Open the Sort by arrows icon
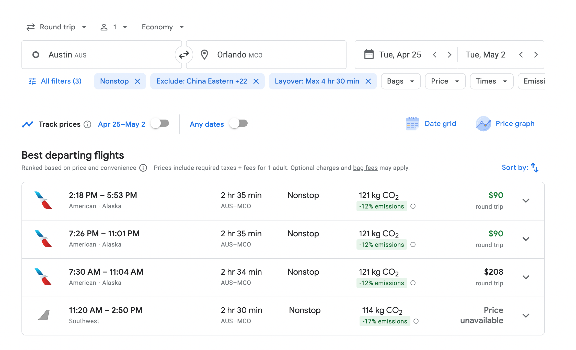Screen dimensions: 576x350 click(534, 168)
